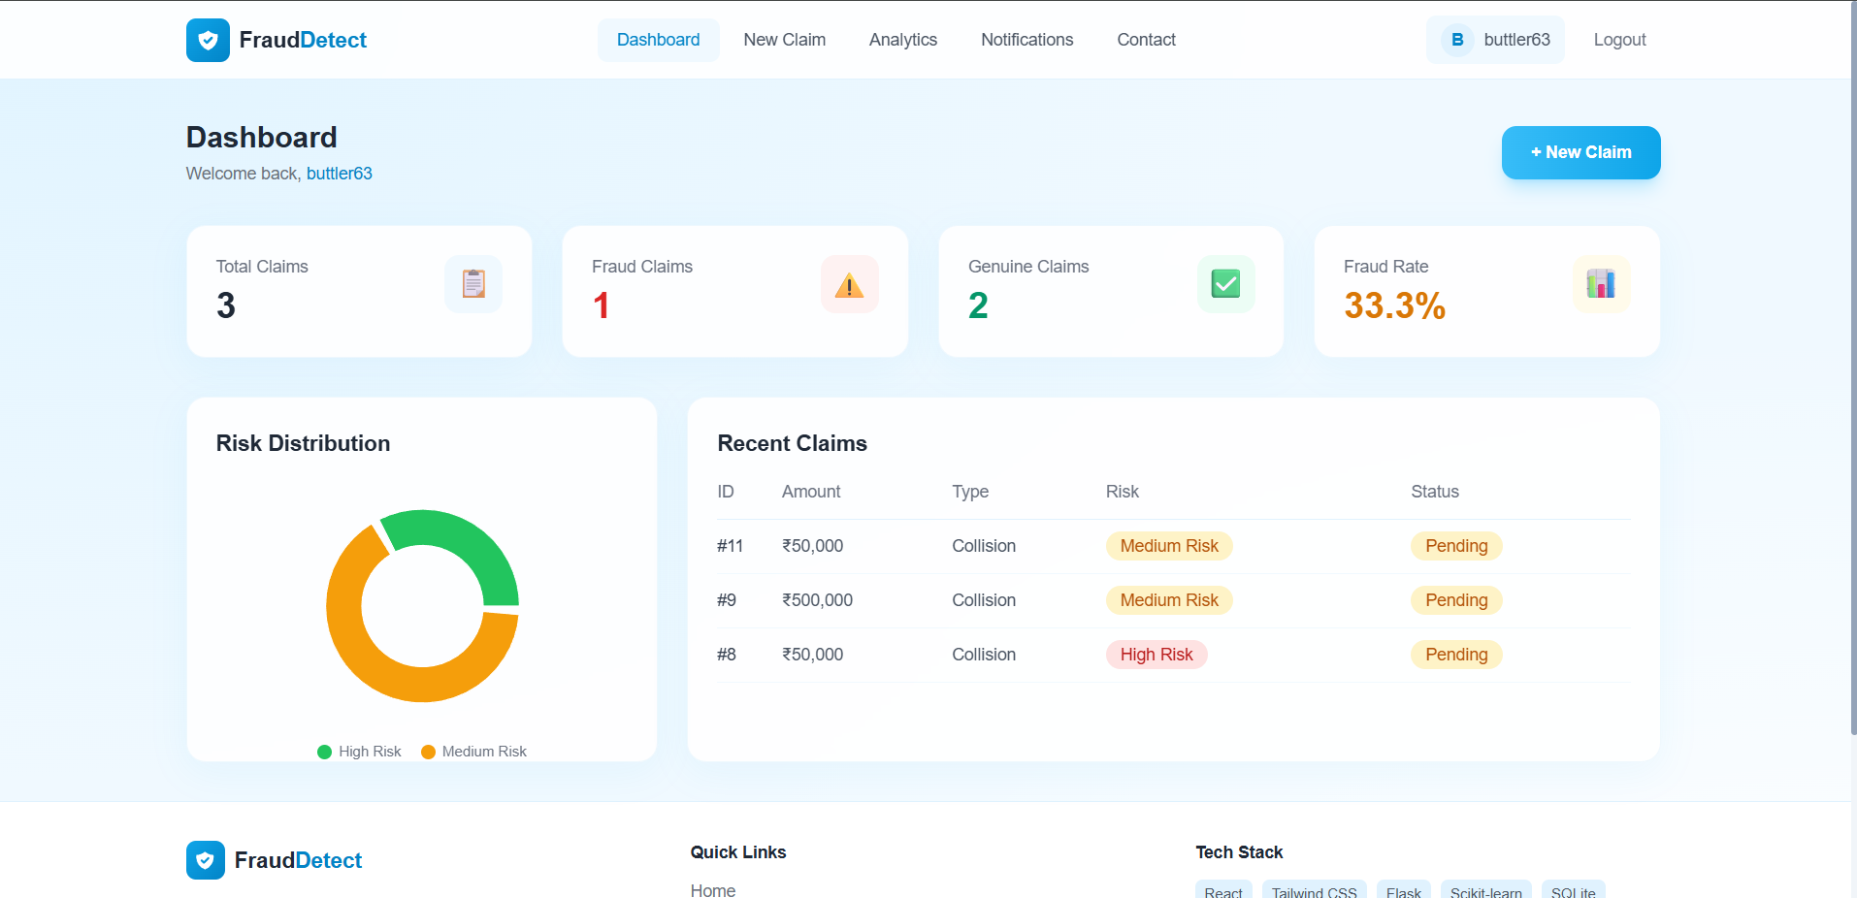The height and width of the screenshot is (898, 1857).
Task: Go to New Claim in the navigation
Action: point(784,40)
